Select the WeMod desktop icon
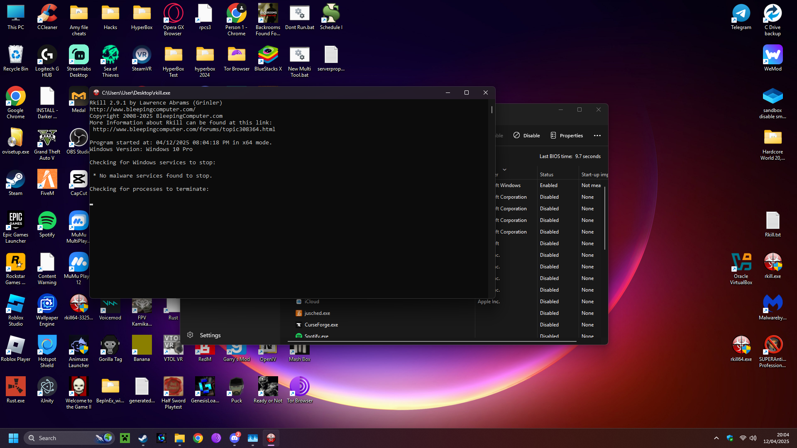Image resolution: width=797 pixels, height=448 pixels. pyautogui.click(x=773, y=58)
